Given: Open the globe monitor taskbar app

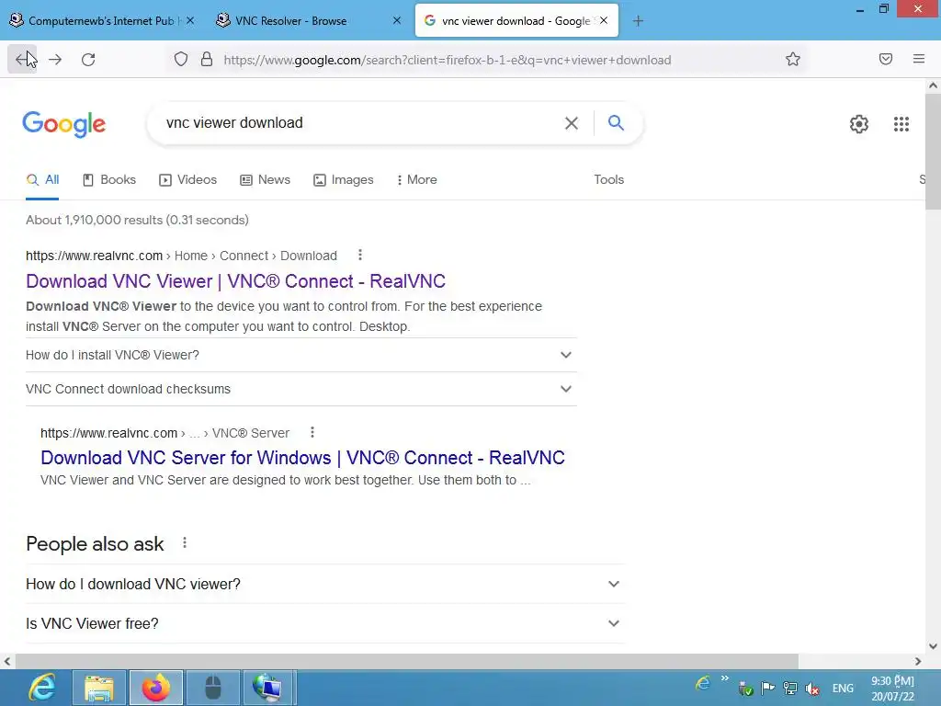Looking at the screenshot, I should coord(267,688).
